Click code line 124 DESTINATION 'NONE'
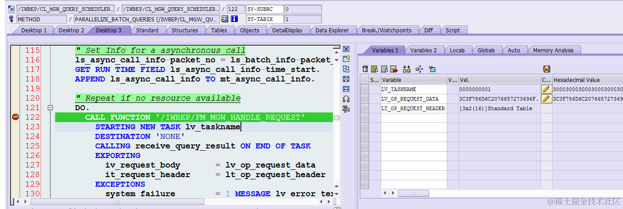 point(140,136)
